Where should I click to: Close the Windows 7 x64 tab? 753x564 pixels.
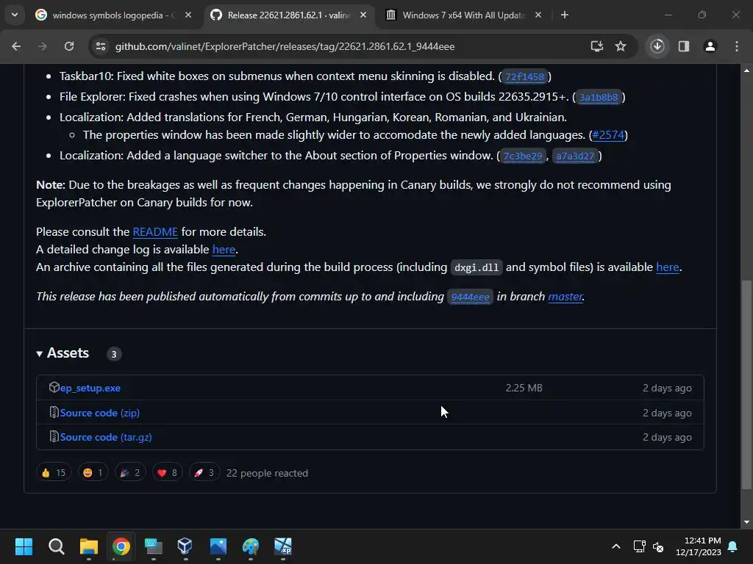pyautogui.click(x=538, y=15)
